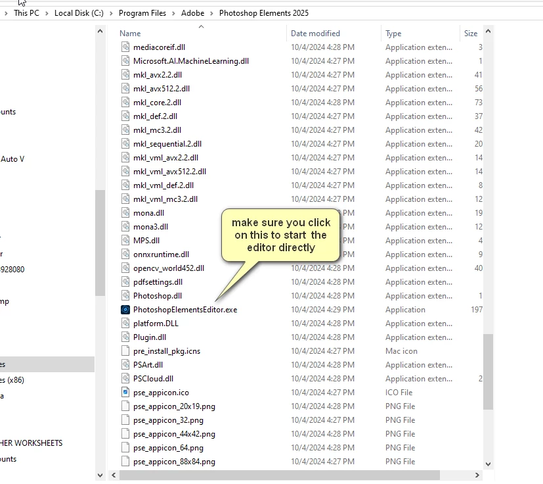Click navigation pane scroll up arrow
This screenshot has width=543, height=484.
pyautogui.click(x=100, y=31)
